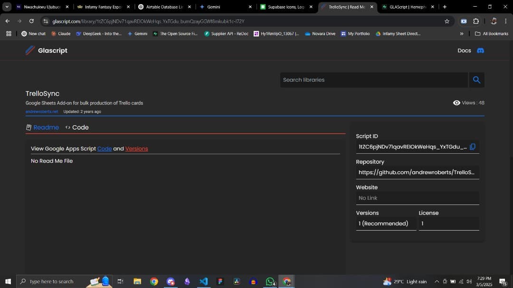Open the Wi-Fi network tray icon

click(461, 281)
